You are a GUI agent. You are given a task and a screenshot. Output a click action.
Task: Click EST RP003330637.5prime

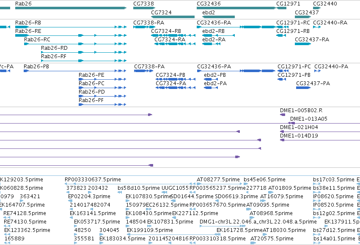click(93, 180)
